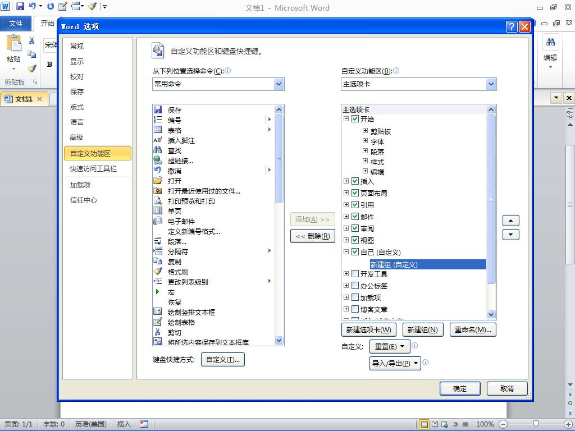Viewport: 575px width, 431px height.
Task: Uncheck the 开始 tab checkbox
Action: click(355, 119)
